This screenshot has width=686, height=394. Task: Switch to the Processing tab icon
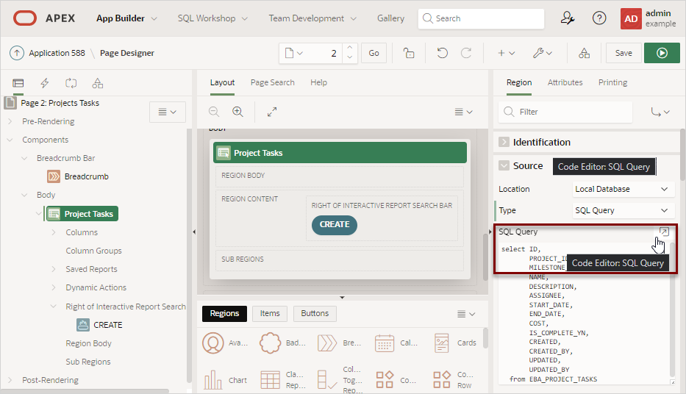pyautogui.click(x=71, y=83)
